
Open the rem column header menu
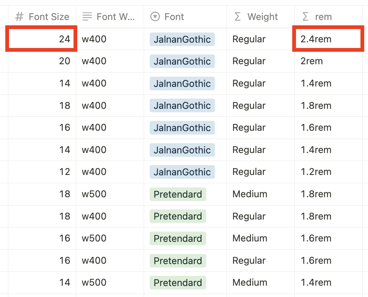click(328, 17)
